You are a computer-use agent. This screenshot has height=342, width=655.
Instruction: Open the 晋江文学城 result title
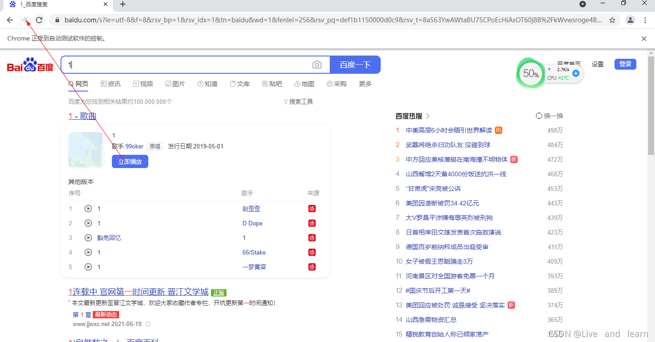(x=138, y=292)
